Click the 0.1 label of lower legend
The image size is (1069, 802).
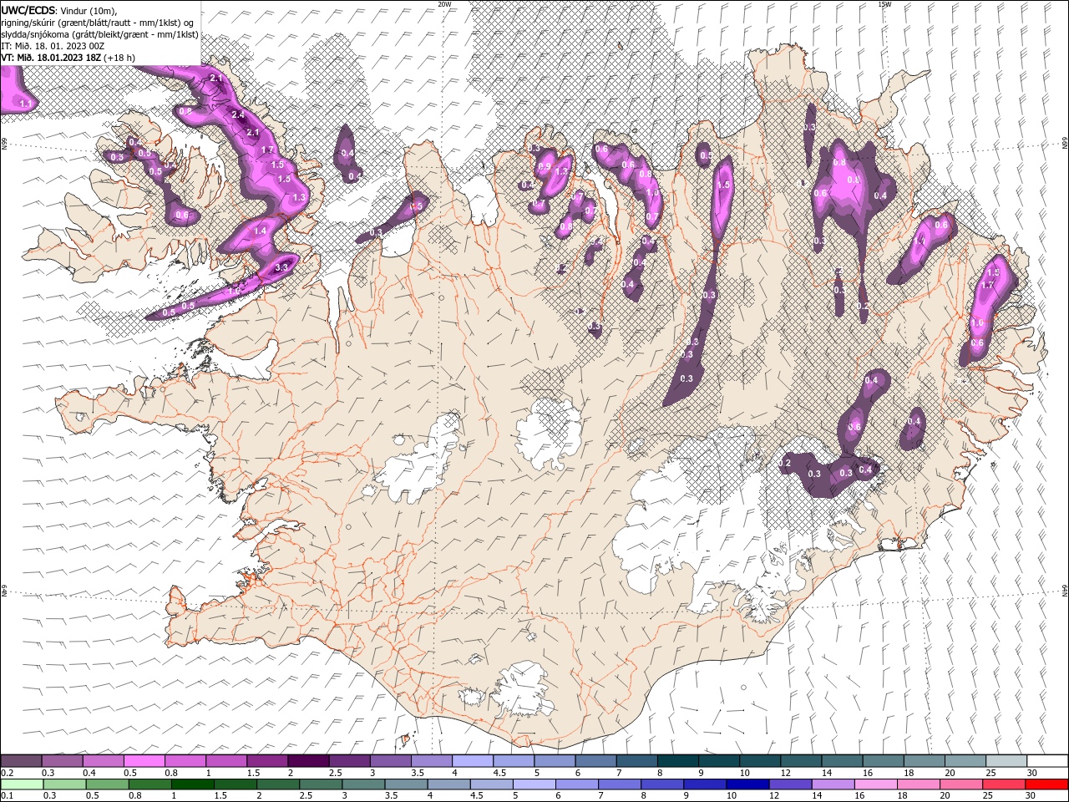tap(7, 796)
